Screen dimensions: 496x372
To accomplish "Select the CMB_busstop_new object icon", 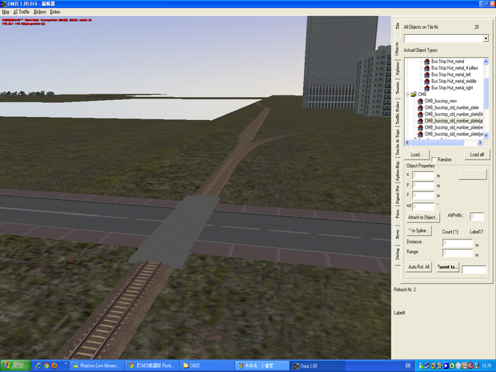I will 420,102.
